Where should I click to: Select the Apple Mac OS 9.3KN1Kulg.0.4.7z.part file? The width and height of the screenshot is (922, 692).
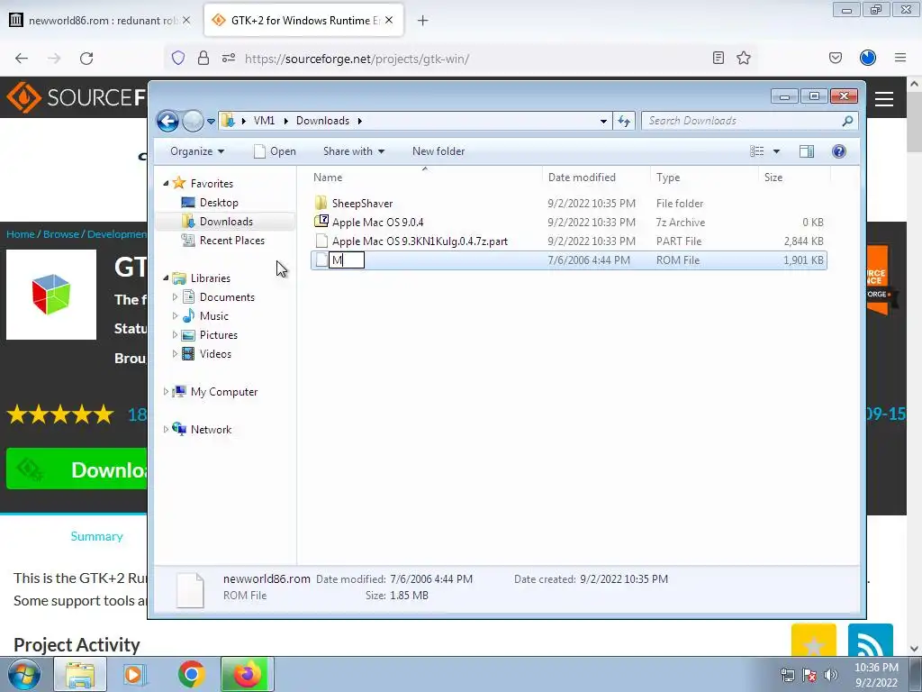[420, 241]
